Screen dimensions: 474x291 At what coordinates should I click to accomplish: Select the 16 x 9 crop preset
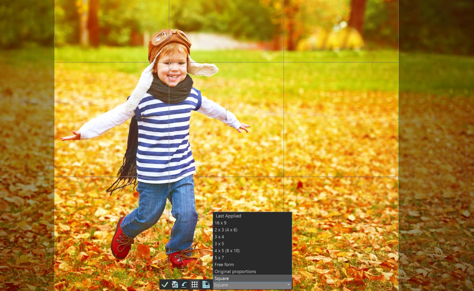tap(252, 223)
